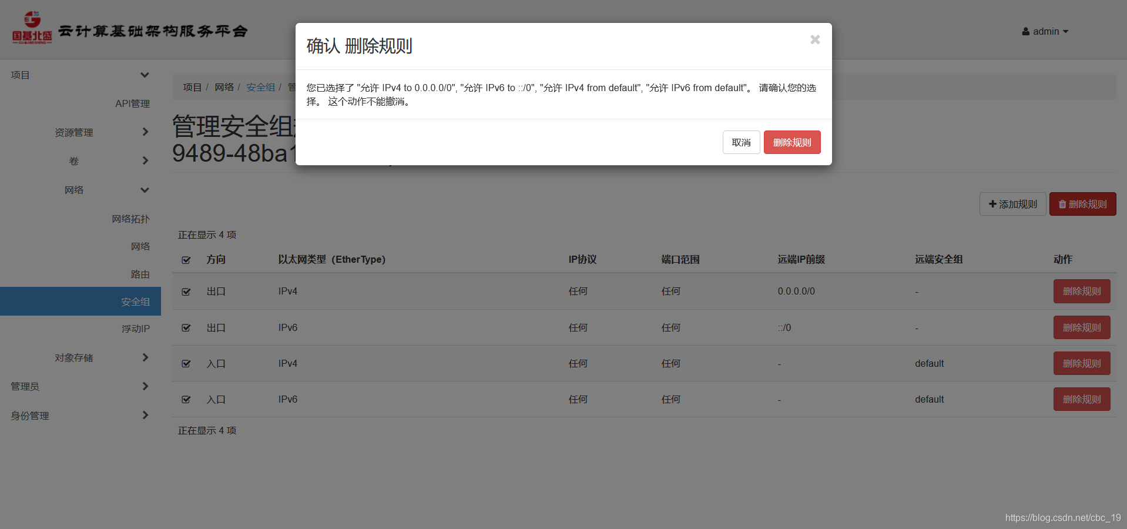
Task: Expand the 管理员 sidebar section
Action: (x=80, y=386)
